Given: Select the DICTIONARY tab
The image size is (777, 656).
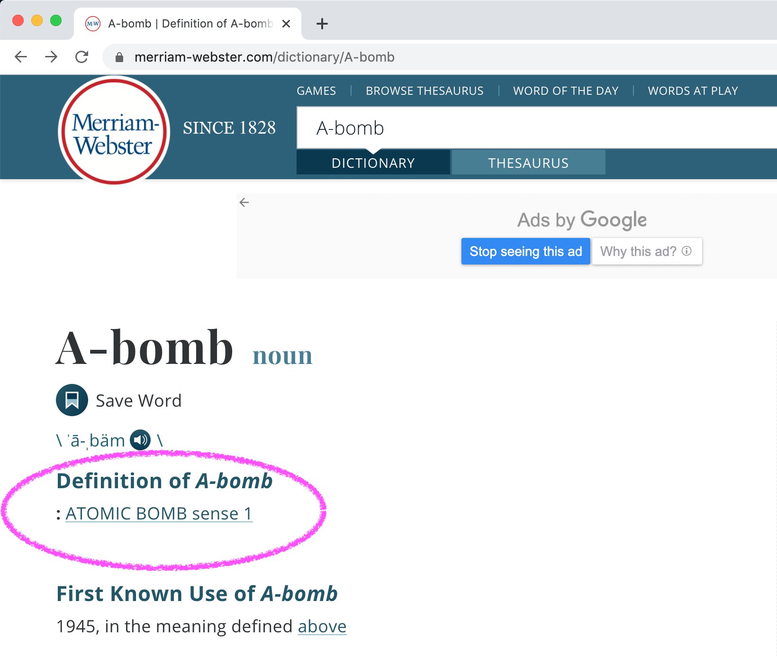Looking at the screenshot, I should click(373, 163).
